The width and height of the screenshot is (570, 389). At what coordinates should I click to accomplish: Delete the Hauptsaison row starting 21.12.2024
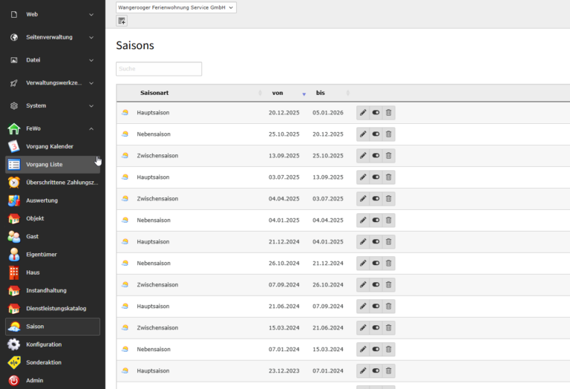click(x=389, y=241)
